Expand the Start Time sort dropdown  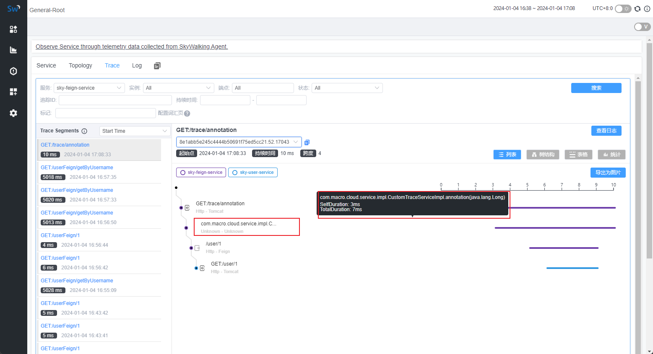135,131
